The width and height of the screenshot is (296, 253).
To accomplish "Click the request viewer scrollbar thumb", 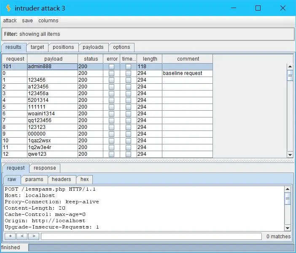I will click(287, 198).
